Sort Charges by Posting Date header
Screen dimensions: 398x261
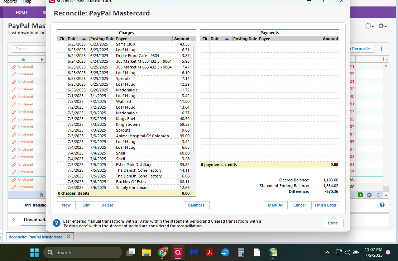(x=102, y=39)
